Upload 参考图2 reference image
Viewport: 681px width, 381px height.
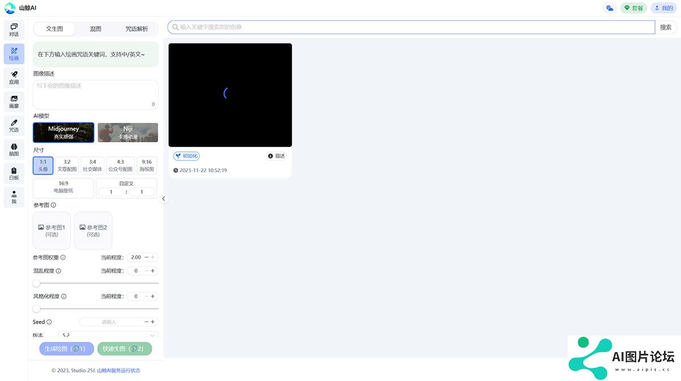click(x=93, y=231)
